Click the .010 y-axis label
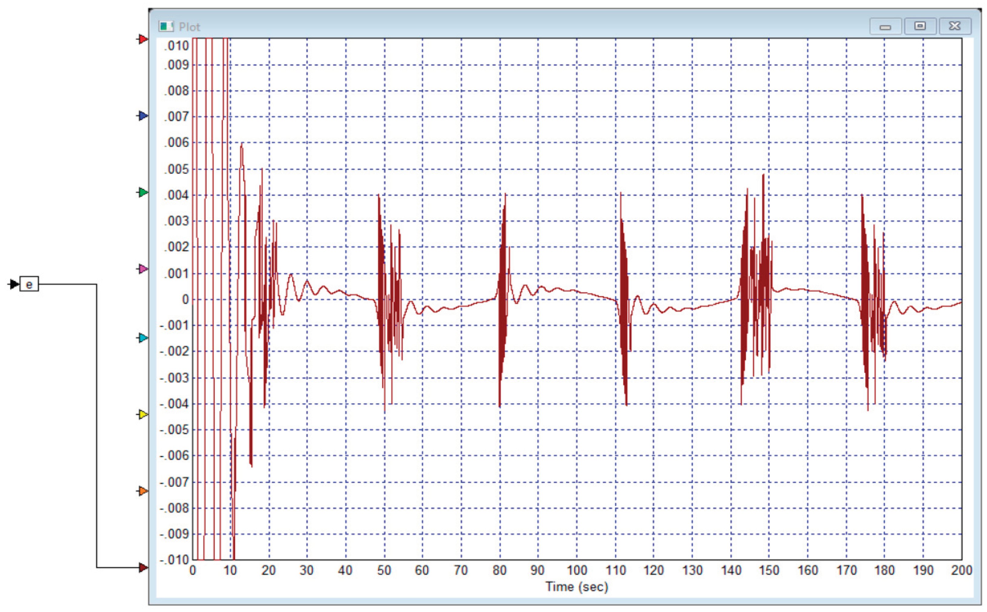The height and width of the screenshot is (612, 987). coord(177,45)
